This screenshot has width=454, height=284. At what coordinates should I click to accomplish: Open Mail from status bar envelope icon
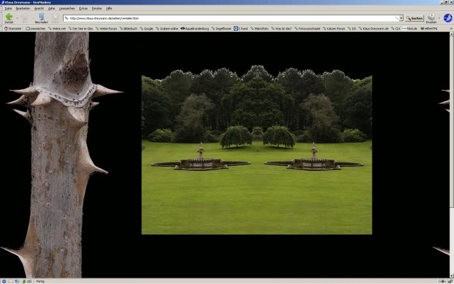point(10,281)
